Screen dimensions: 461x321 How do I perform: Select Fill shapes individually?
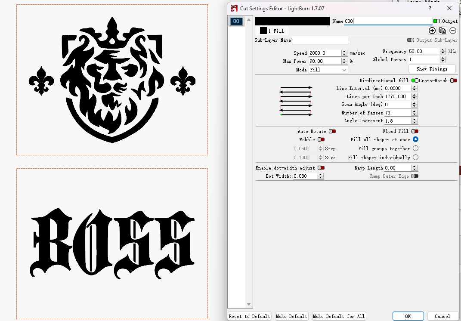click(415, 157)
